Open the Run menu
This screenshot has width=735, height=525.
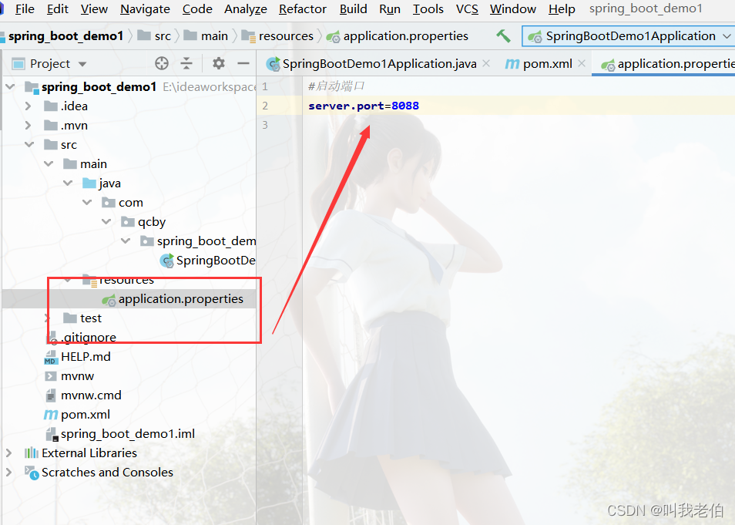point(390,9)
